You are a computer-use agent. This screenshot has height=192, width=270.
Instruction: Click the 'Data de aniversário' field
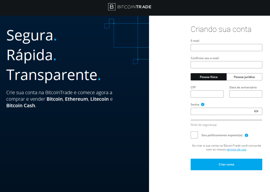(x=246, y=94)
